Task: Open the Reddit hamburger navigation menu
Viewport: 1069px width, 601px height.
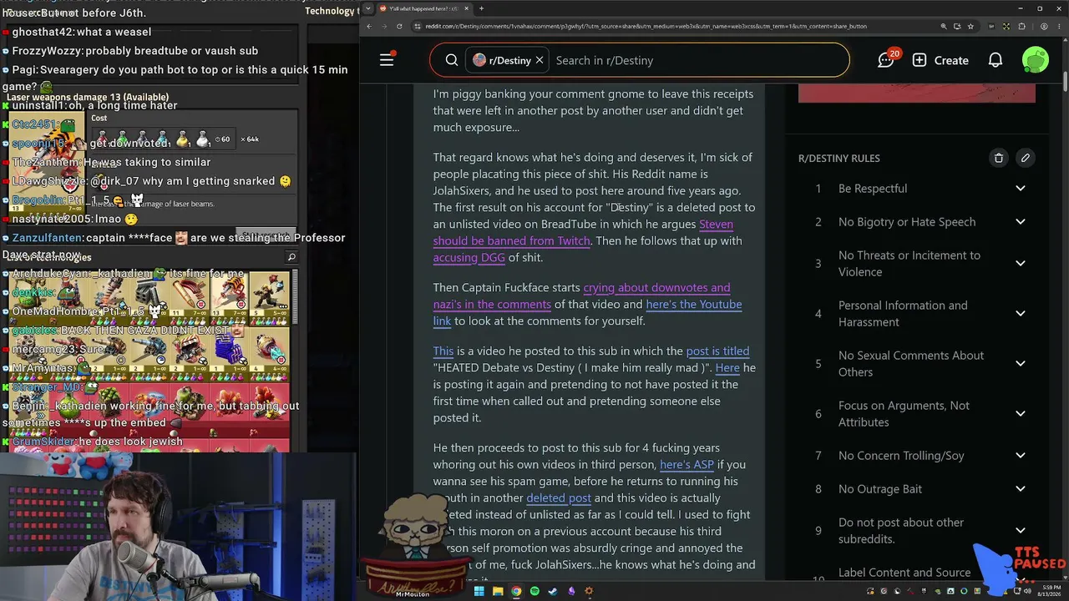Action: [387, 59]
